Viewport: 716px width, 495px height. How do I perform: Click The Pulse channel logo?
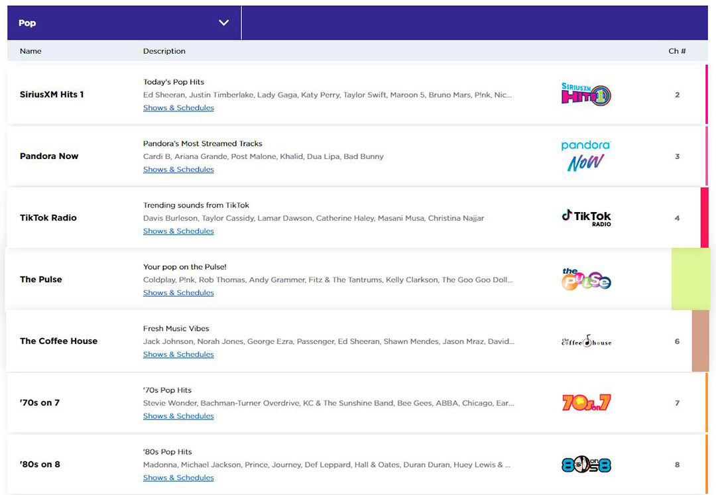[x=586, y=279]
